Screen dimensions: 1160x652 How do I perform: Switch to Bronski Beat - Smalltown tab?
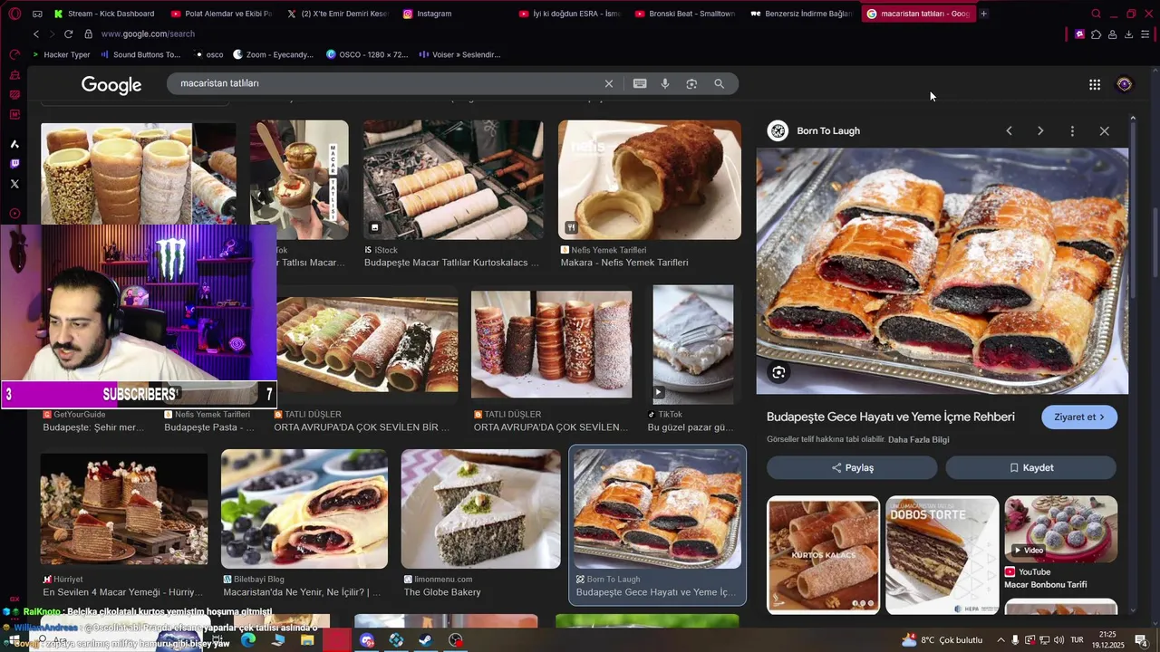[x=686, y=14]
